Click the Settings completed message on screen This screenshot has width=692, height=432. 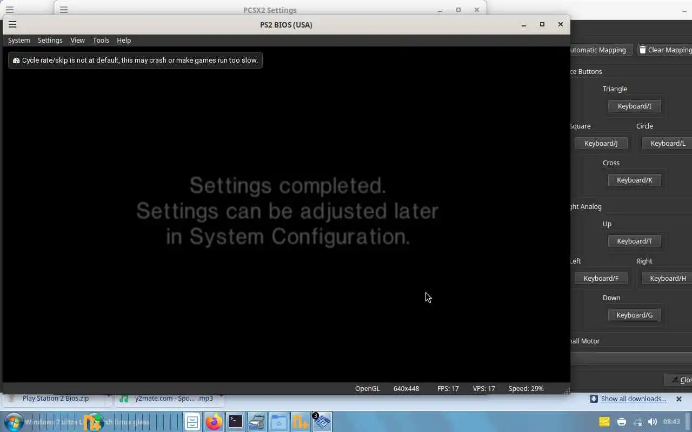point(287,211)
